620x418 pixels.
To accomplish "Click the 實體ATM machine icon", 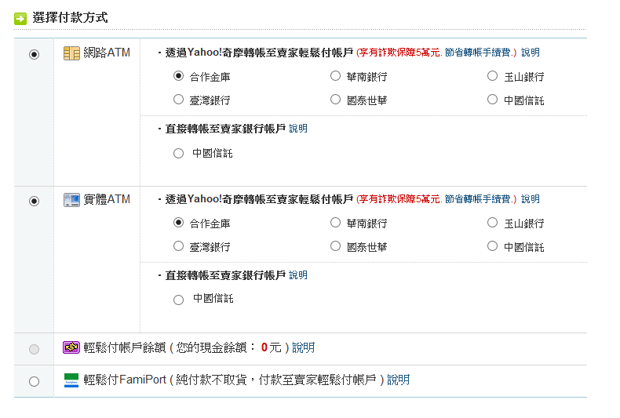I will pyautogui.click(x=71, y=200).
